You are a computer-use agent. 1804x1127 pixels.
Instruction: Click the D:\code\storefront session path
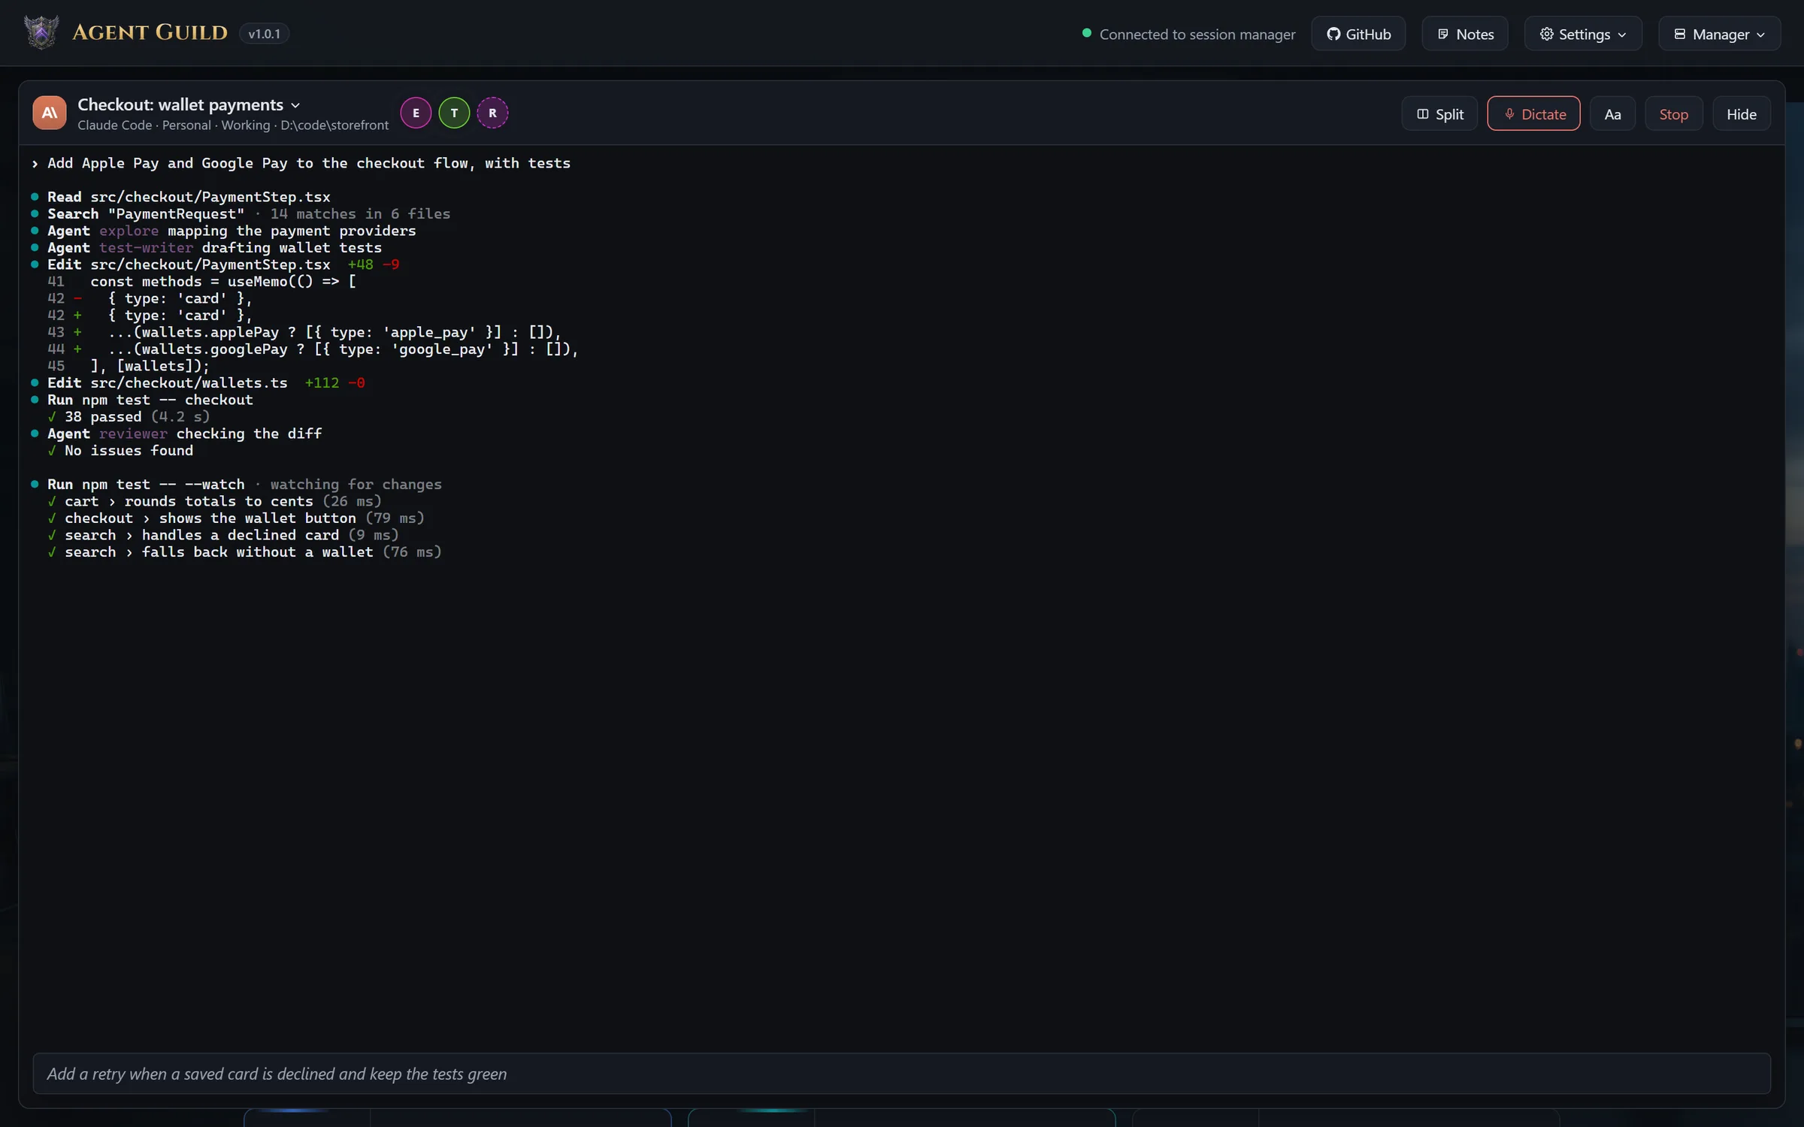[x=334, y=125]
